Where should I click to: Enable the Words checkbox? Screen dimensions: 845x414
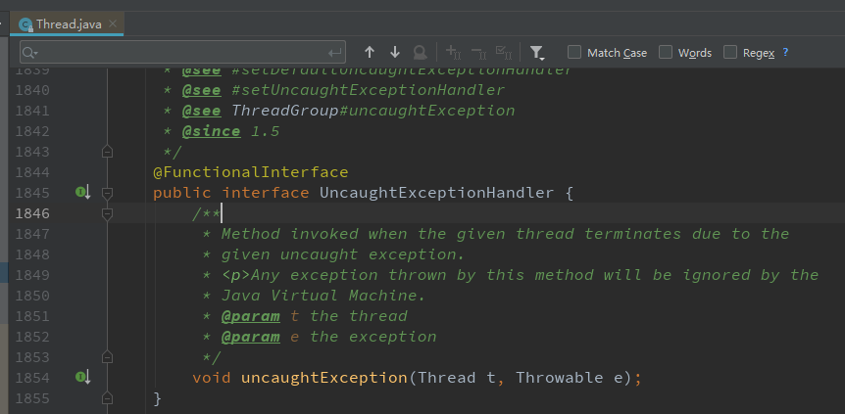(x=666, y=52)
